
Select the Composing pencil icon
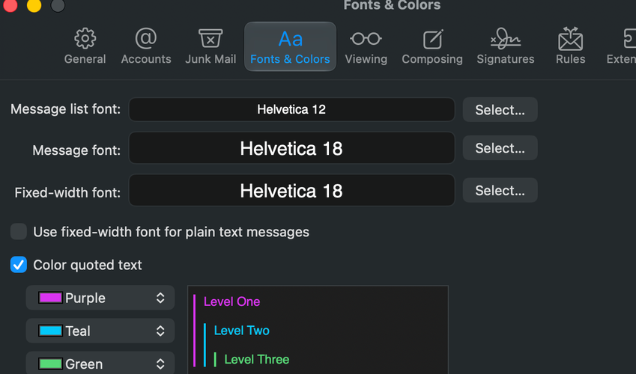tap(432, 40)
